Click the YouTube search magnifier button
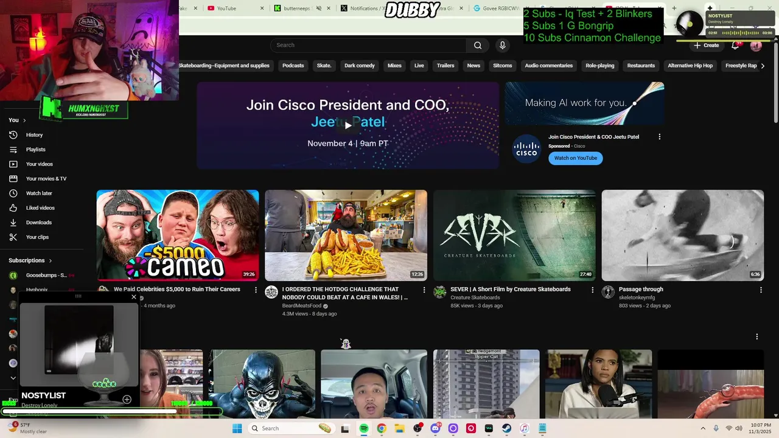The height and width of the screenshot is (438, 779). coord(478,45)
